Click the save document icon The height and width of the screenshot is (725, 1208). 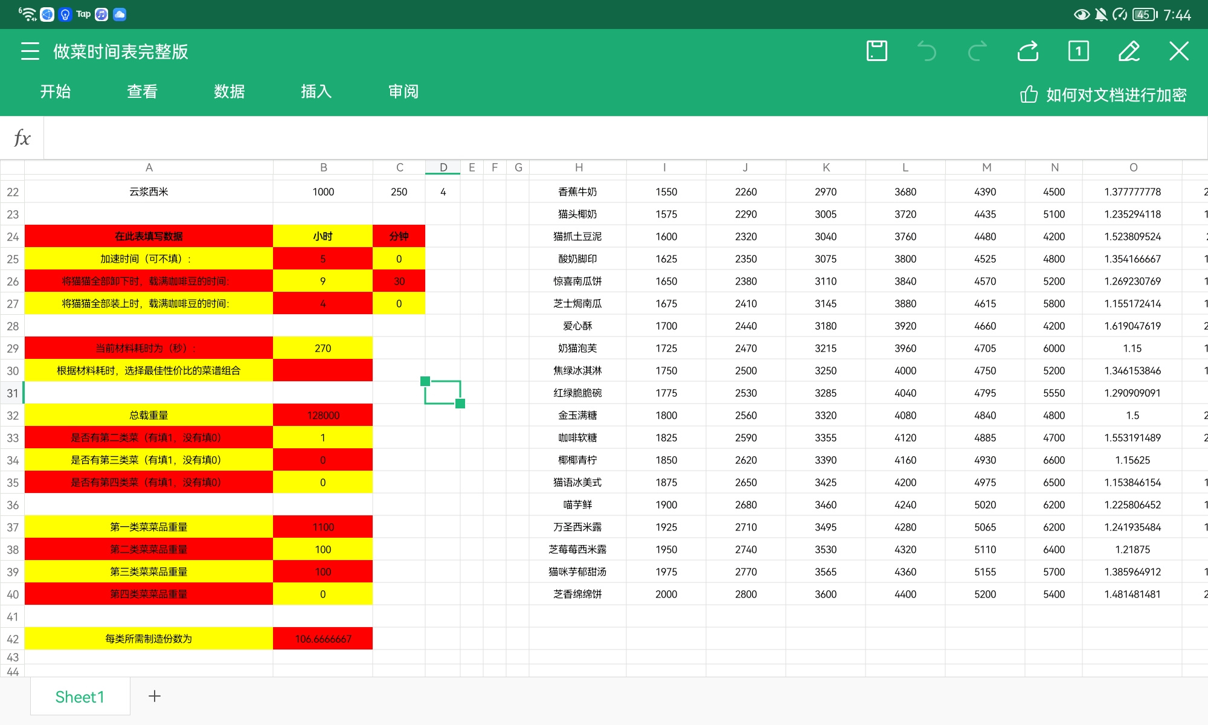pyautogui.click(x=876, y=51)
